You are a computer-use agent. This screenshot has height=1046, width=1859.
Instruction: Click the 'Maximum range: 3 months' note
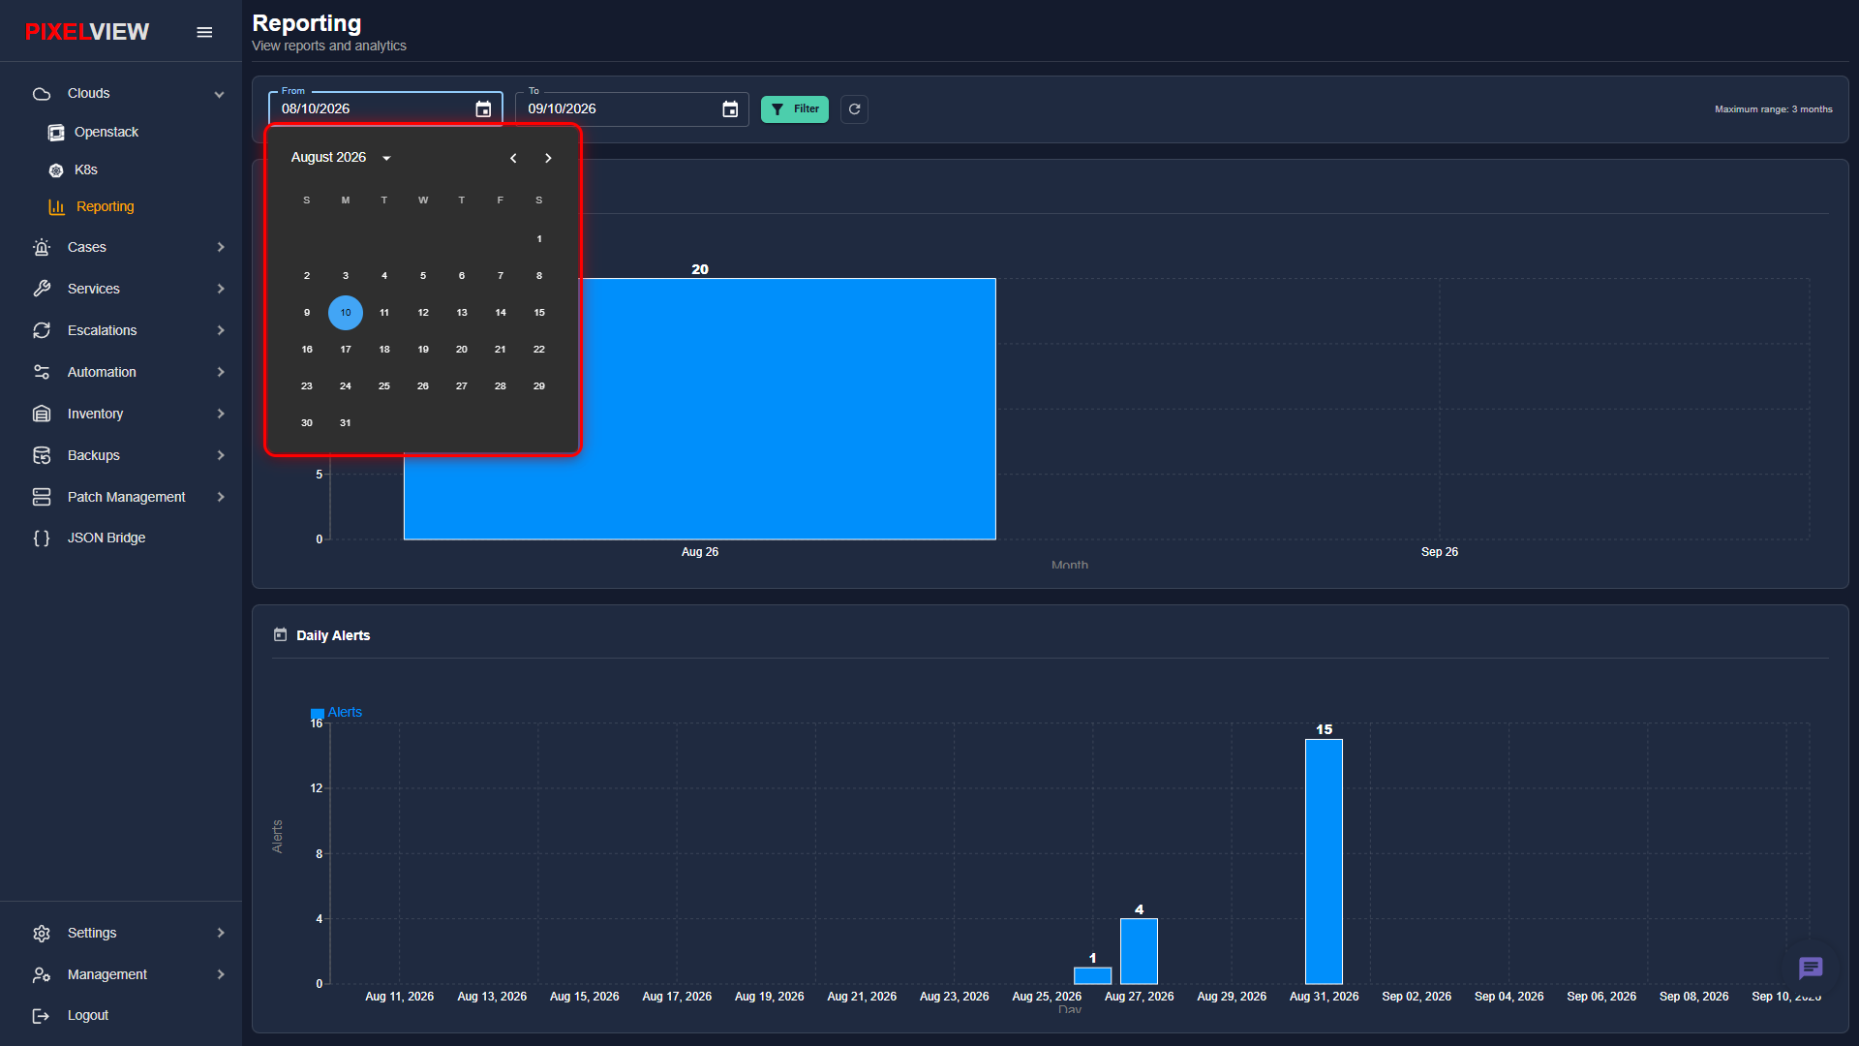tap(1773, 109)
